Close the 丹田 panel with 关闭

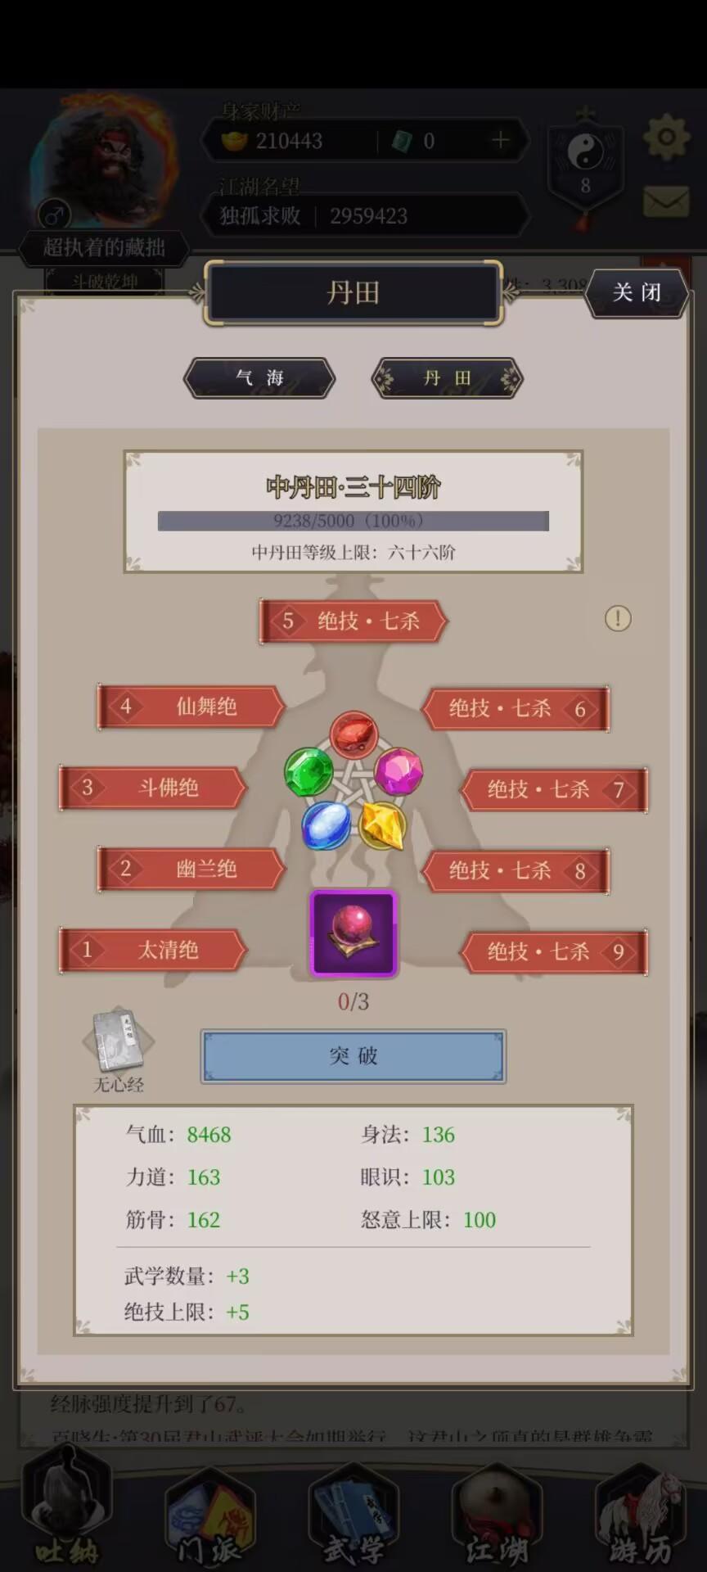tap(637, 292)
